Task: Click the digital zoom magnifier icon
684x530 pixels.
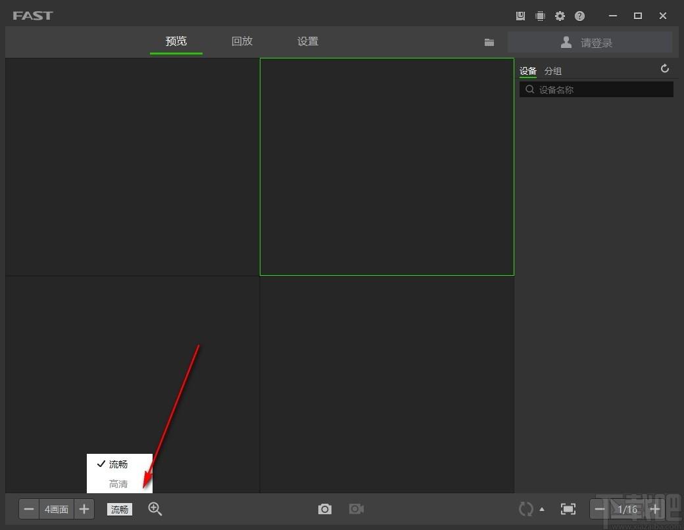Action: point(155,509)
